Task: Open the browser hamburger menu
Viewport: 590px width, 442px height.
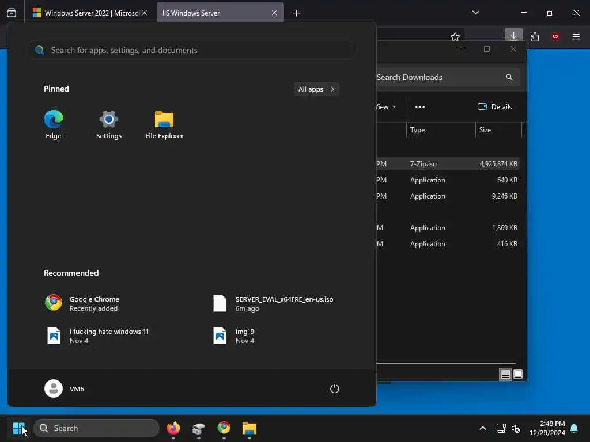Action: 576,36
